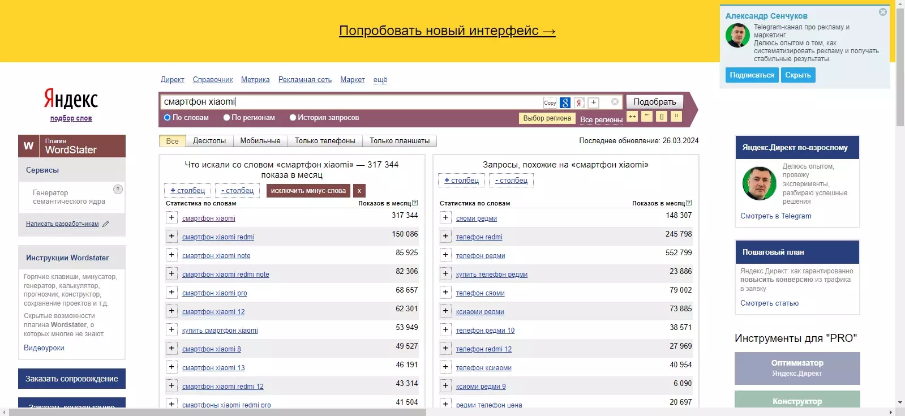Click the Скрыть button in the popup
Image resolution: width=905 pixels, height=416 pixels.
click(798, 75)
